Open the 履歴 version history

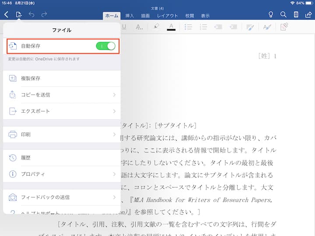click(62, 158)
